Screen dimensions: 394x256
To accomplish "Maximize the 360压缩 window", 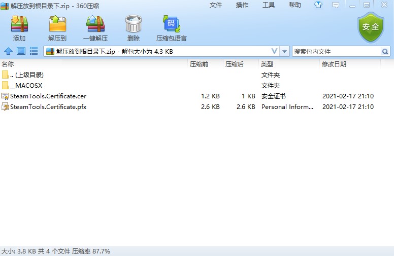I will [367, 5].
